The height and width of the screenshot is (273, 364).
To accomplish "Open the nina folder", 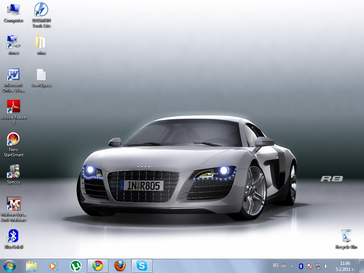I will [x=41, y=45].
